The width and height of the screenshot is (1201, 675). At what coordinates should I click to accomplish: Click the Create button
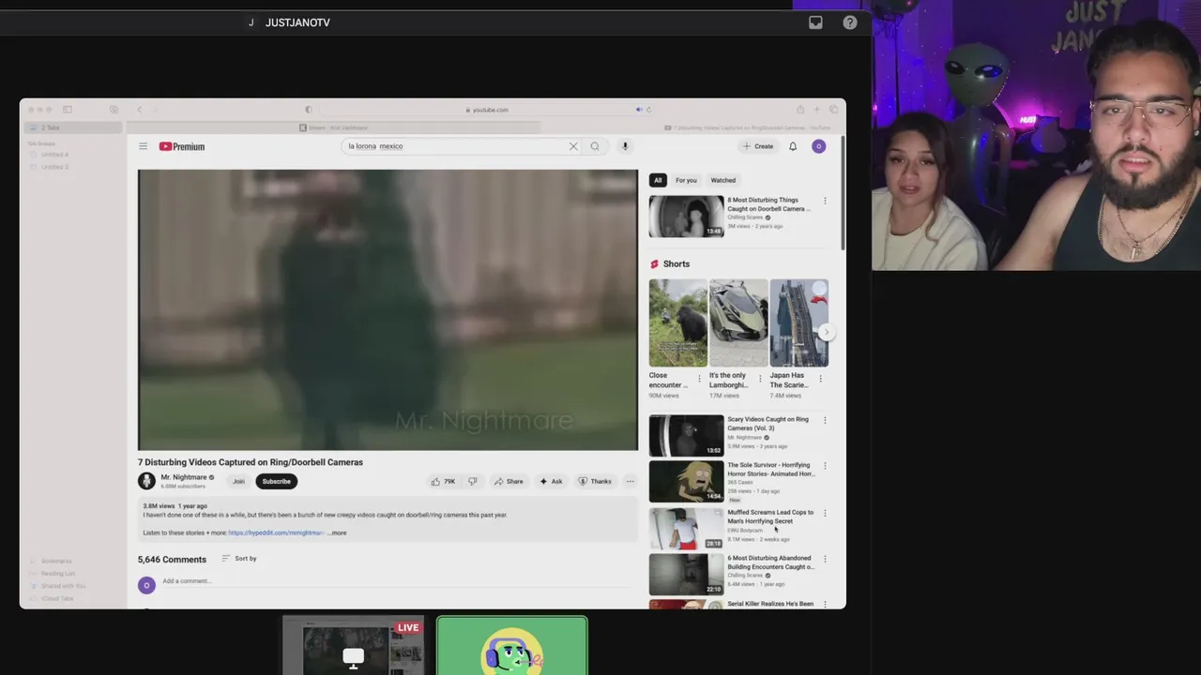click(758, 146)
